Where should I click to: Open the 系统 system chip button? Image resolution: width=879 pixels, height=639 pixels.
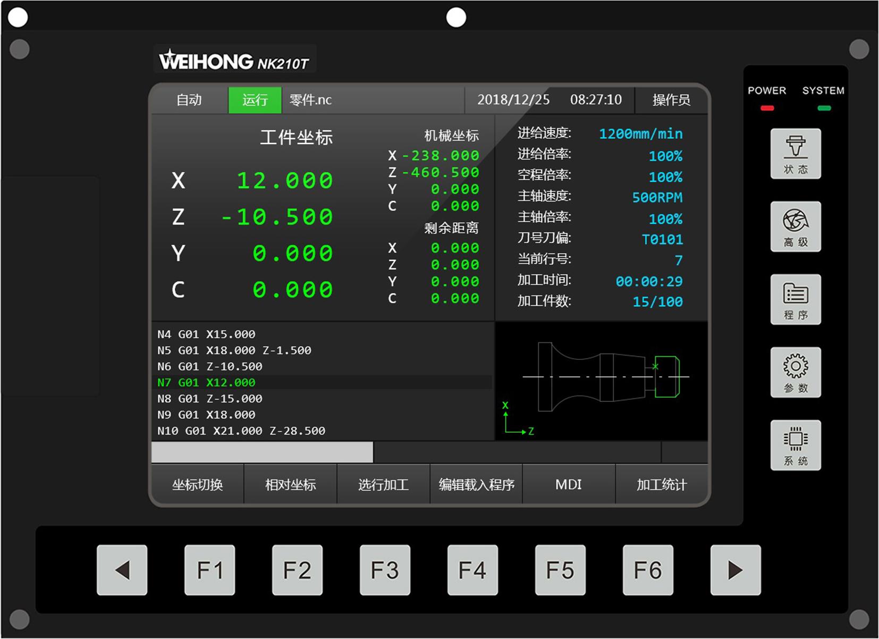click(x=796, y=445)
